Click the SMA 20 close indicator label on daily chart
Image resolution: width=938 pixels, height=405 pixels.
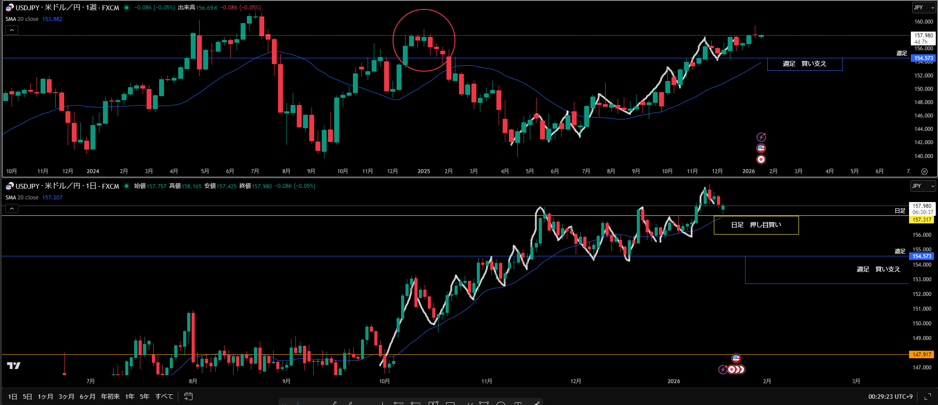click(22, 197)
